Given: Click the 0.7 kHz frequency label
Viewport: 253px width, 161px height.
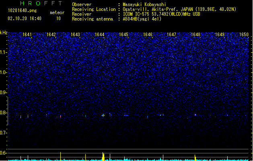Looking at the screenshot, I should (x=4, y=133).
